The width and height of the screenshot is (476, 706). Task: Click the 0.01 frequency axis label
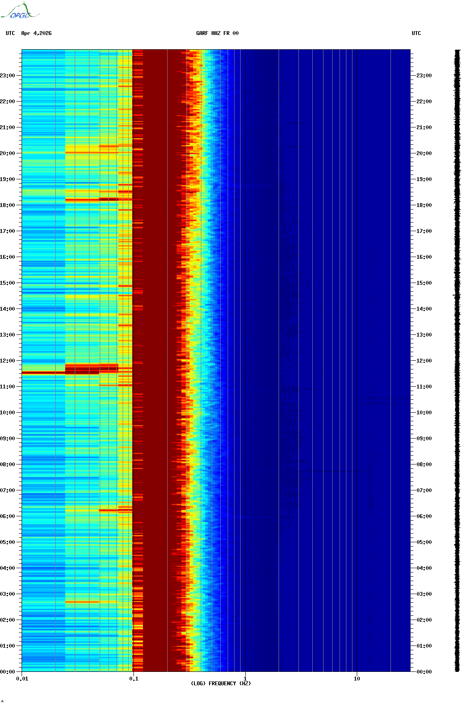22,679
